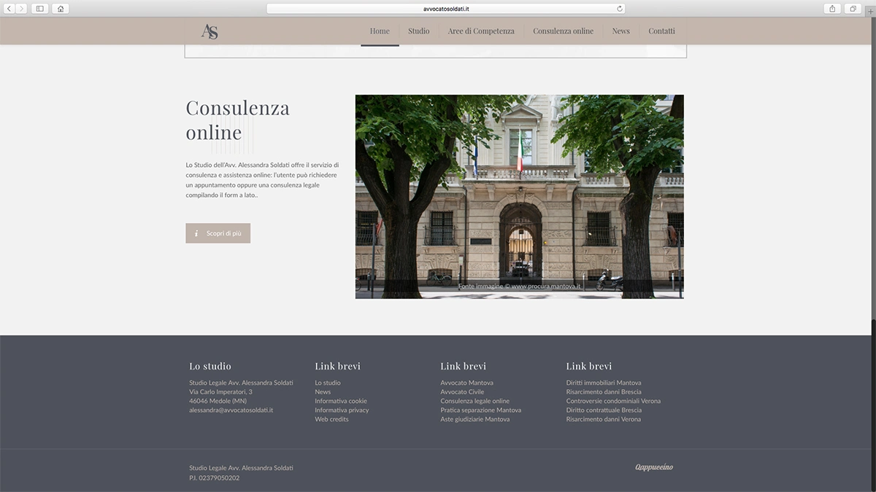Open the browser home page icon
The width and height of the screenshot is (876, 492).
click(60, 9)
